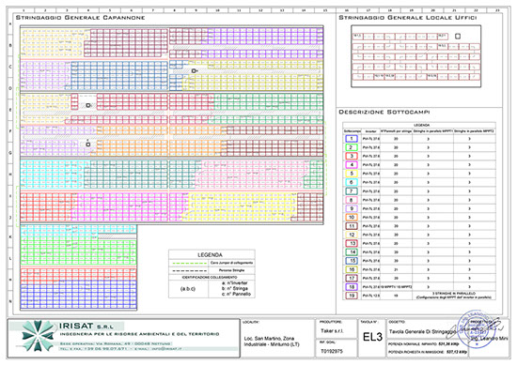The image size is (517, 365).
Task: Click the green dashed Cavo Jumper legend line
Action: (189, 263)
